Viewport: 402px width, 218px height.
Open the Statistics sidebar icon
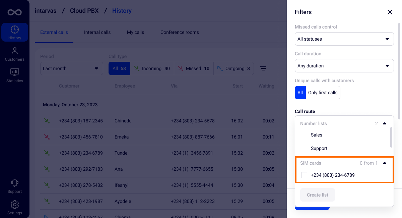coord(15,75)
